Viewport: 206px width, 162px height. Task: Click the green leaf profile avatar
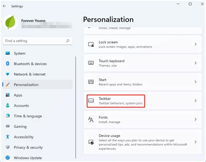10,23
